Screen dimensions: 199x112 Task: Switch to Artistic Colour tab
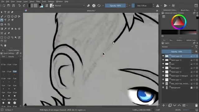[x=192, y=40]
